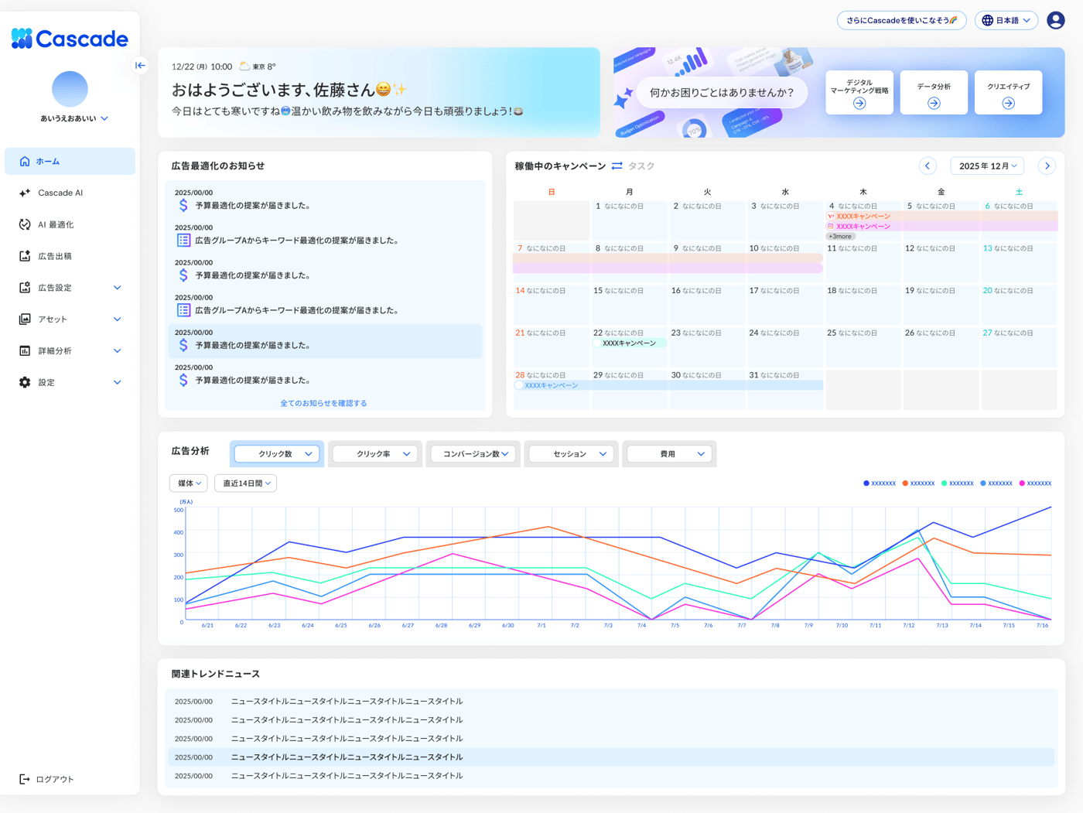Click the 設定 gear icon
The image size is (1083, 813).
(25, 383)
